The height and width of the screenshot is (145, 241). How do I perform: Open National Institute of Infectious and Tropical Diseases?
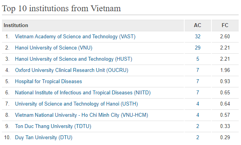(83, 93)
